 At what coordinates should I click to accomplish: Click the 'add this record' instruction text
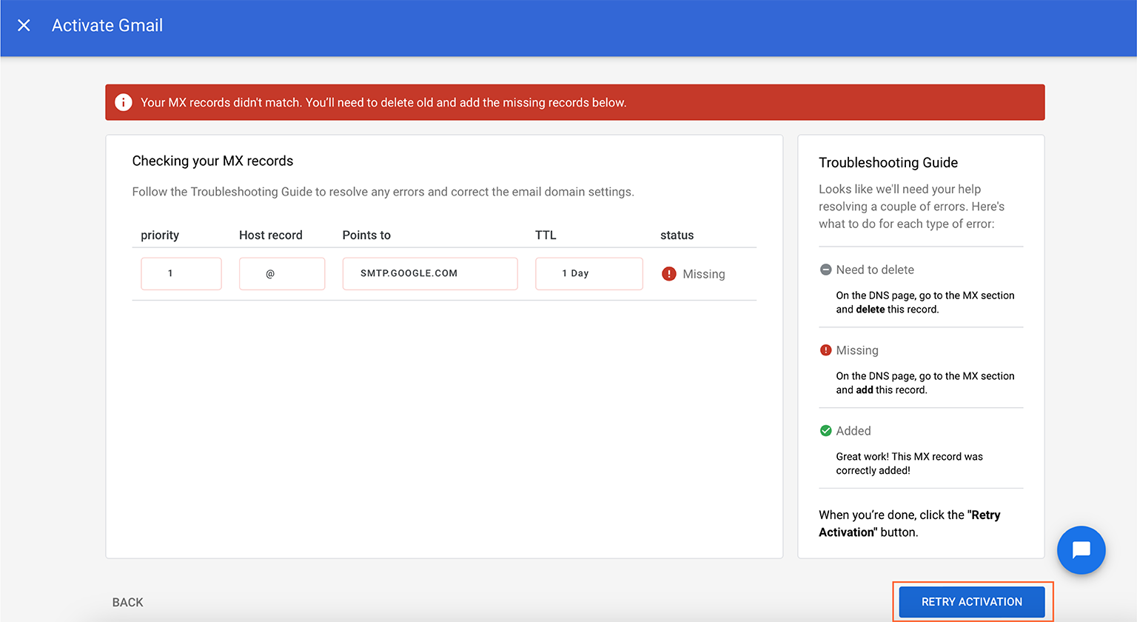pyautogui.click(x=925, y=383)
